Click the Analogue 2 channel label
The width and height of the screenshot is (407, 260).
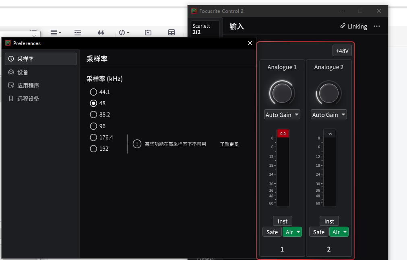click(x=328, y=67)
